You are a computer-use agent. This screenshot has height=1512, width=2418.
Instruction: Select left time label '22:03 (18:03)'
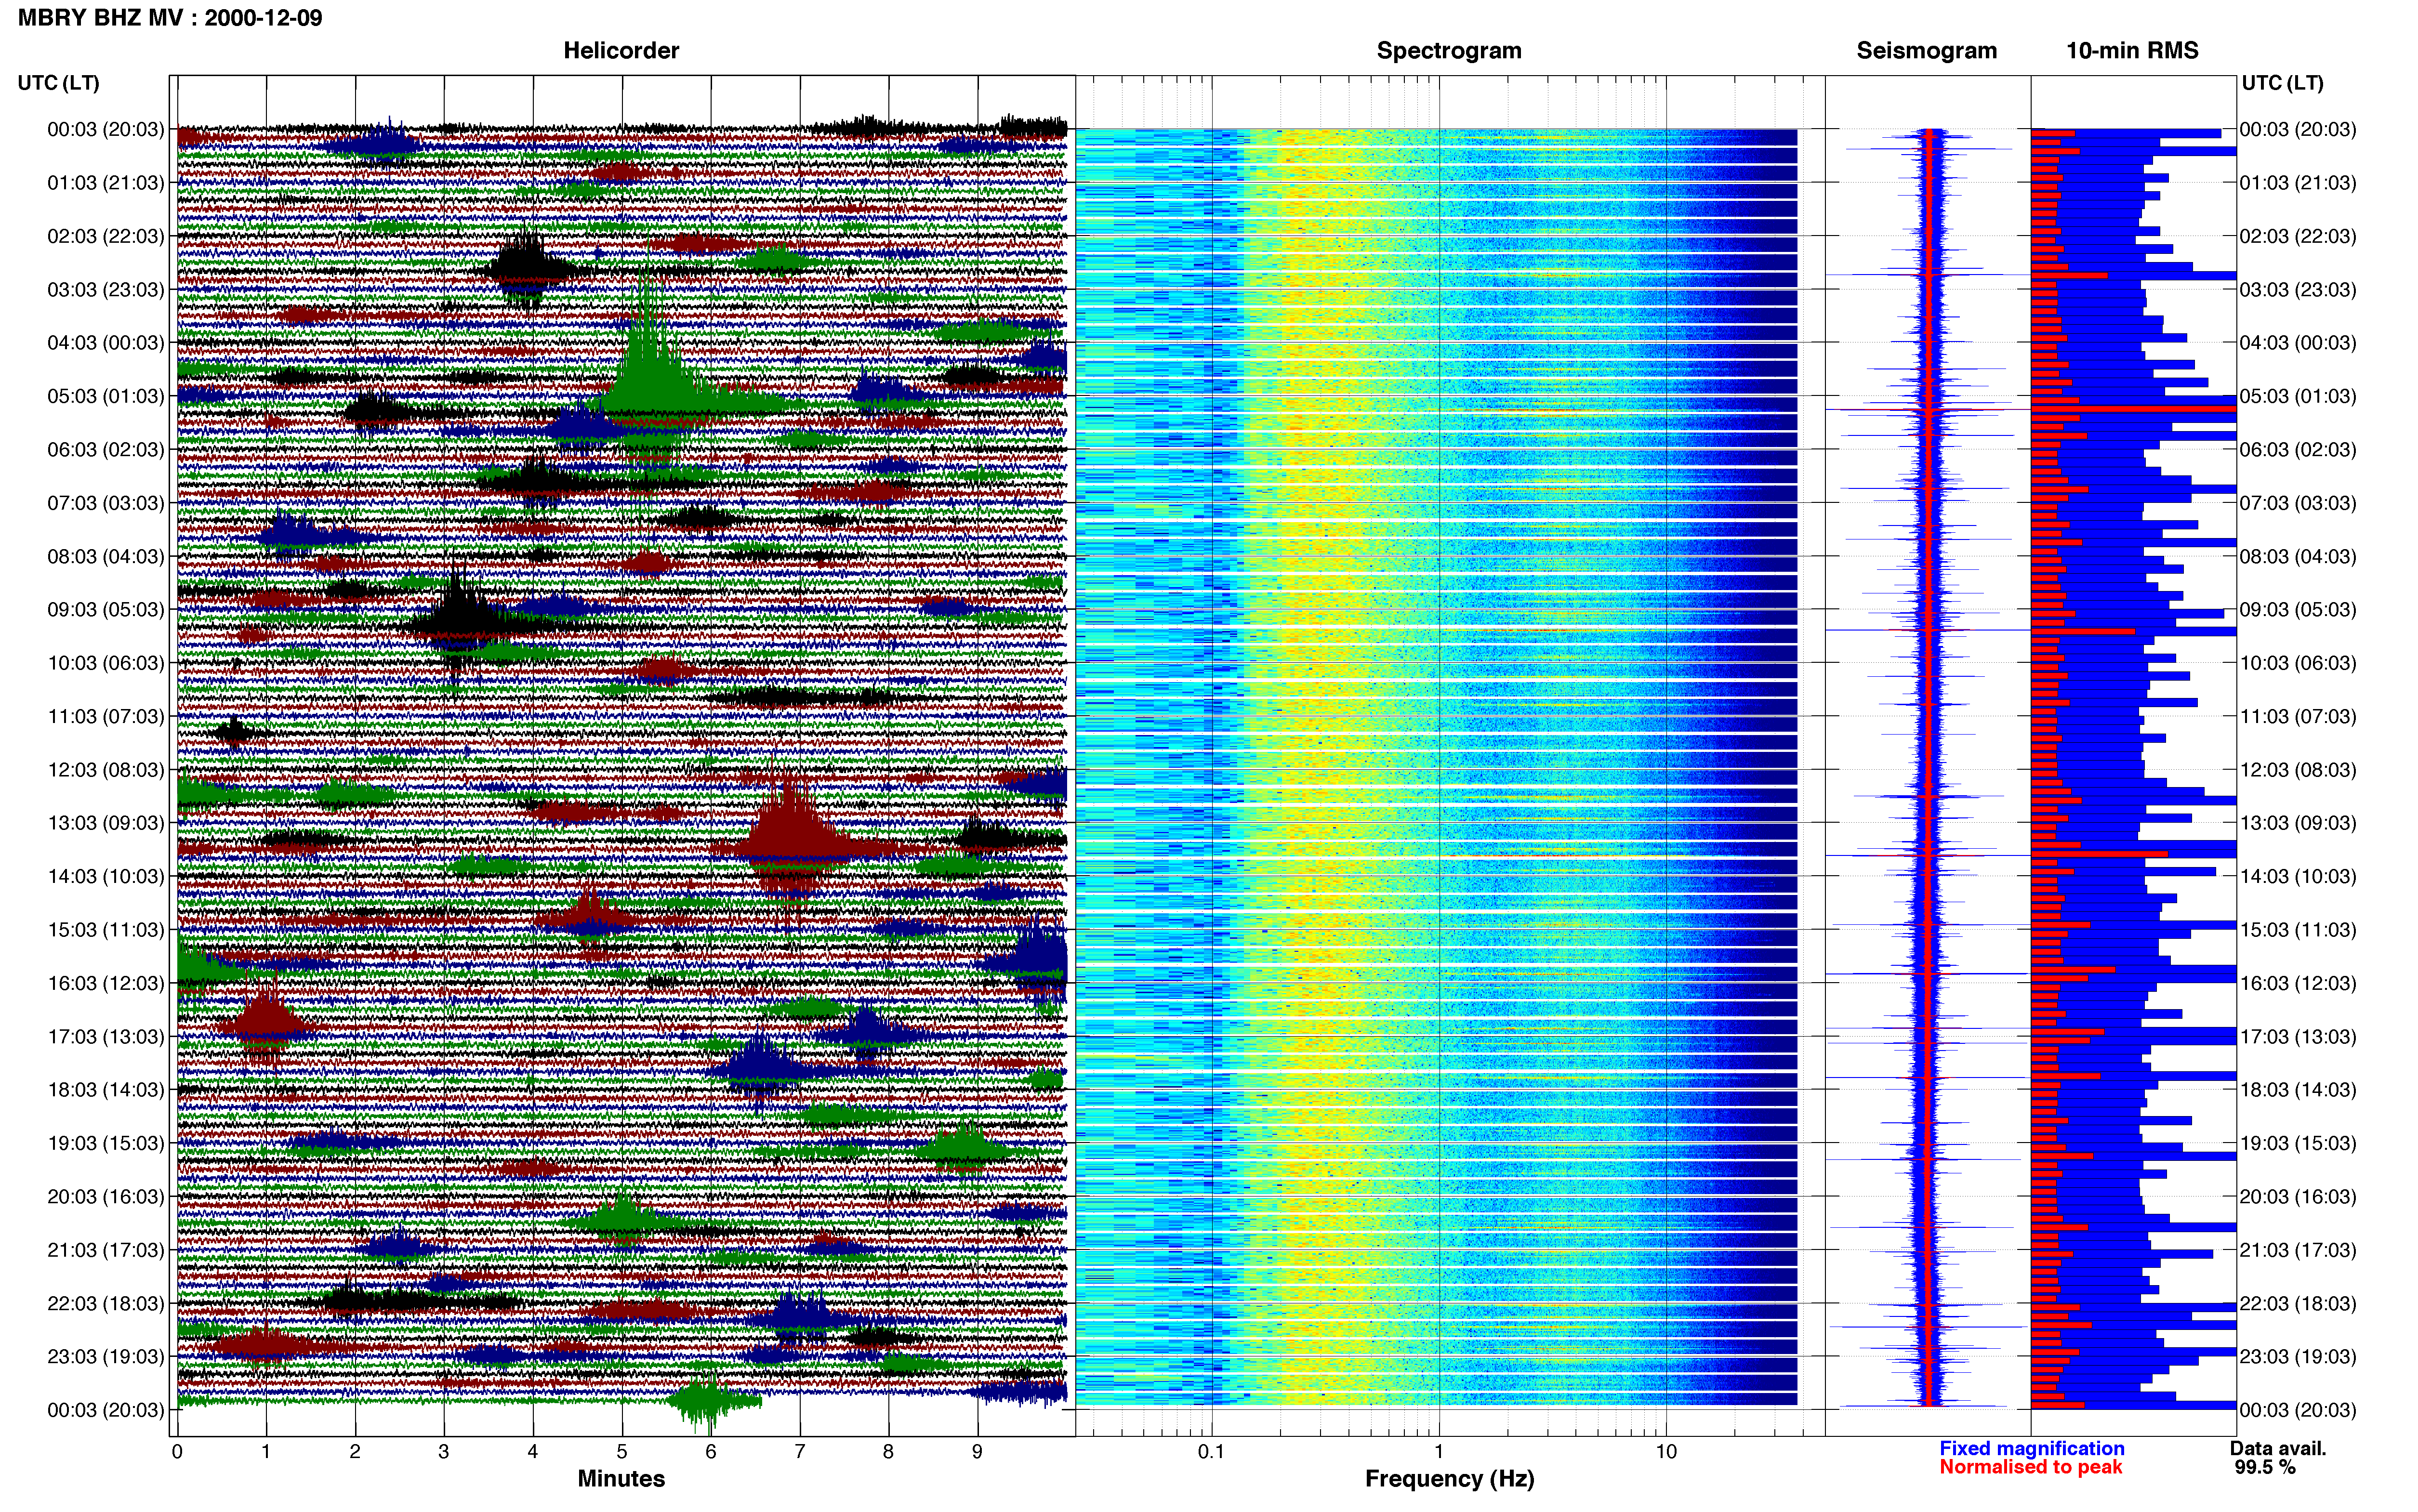click(105, 1303)
